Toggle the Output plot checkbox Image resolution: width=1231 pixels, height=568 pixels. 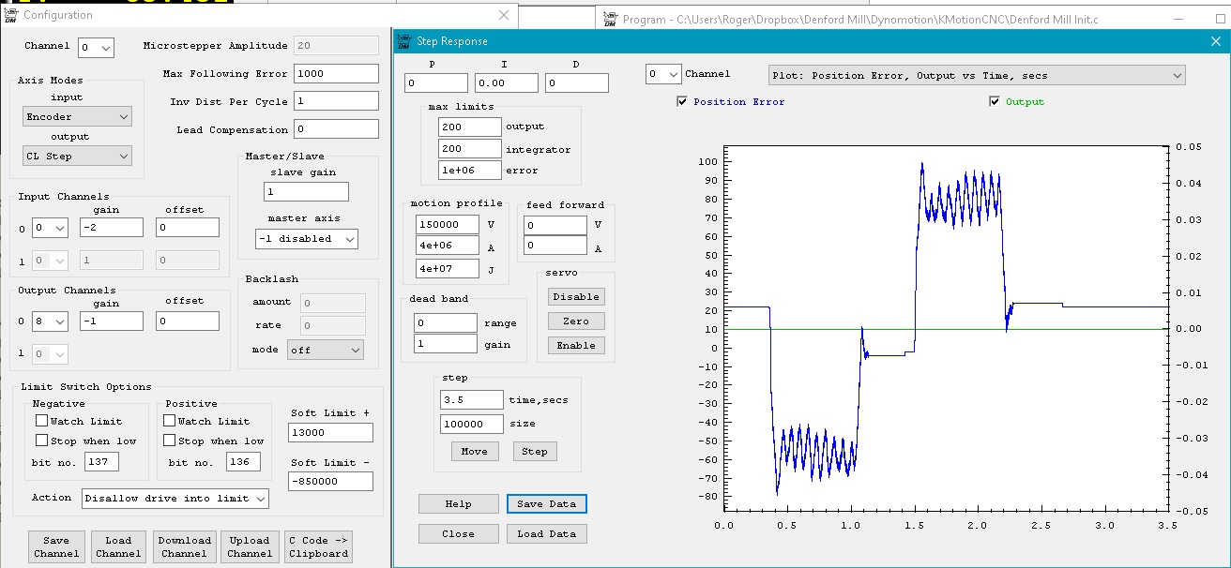pyautogui.click(x=995, y=102)
